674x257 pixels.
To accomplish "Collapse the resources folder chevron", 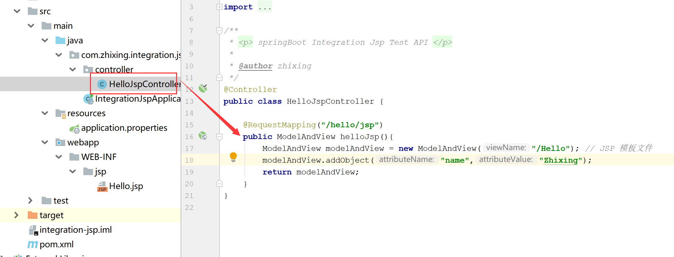I will tap(45, 113).
